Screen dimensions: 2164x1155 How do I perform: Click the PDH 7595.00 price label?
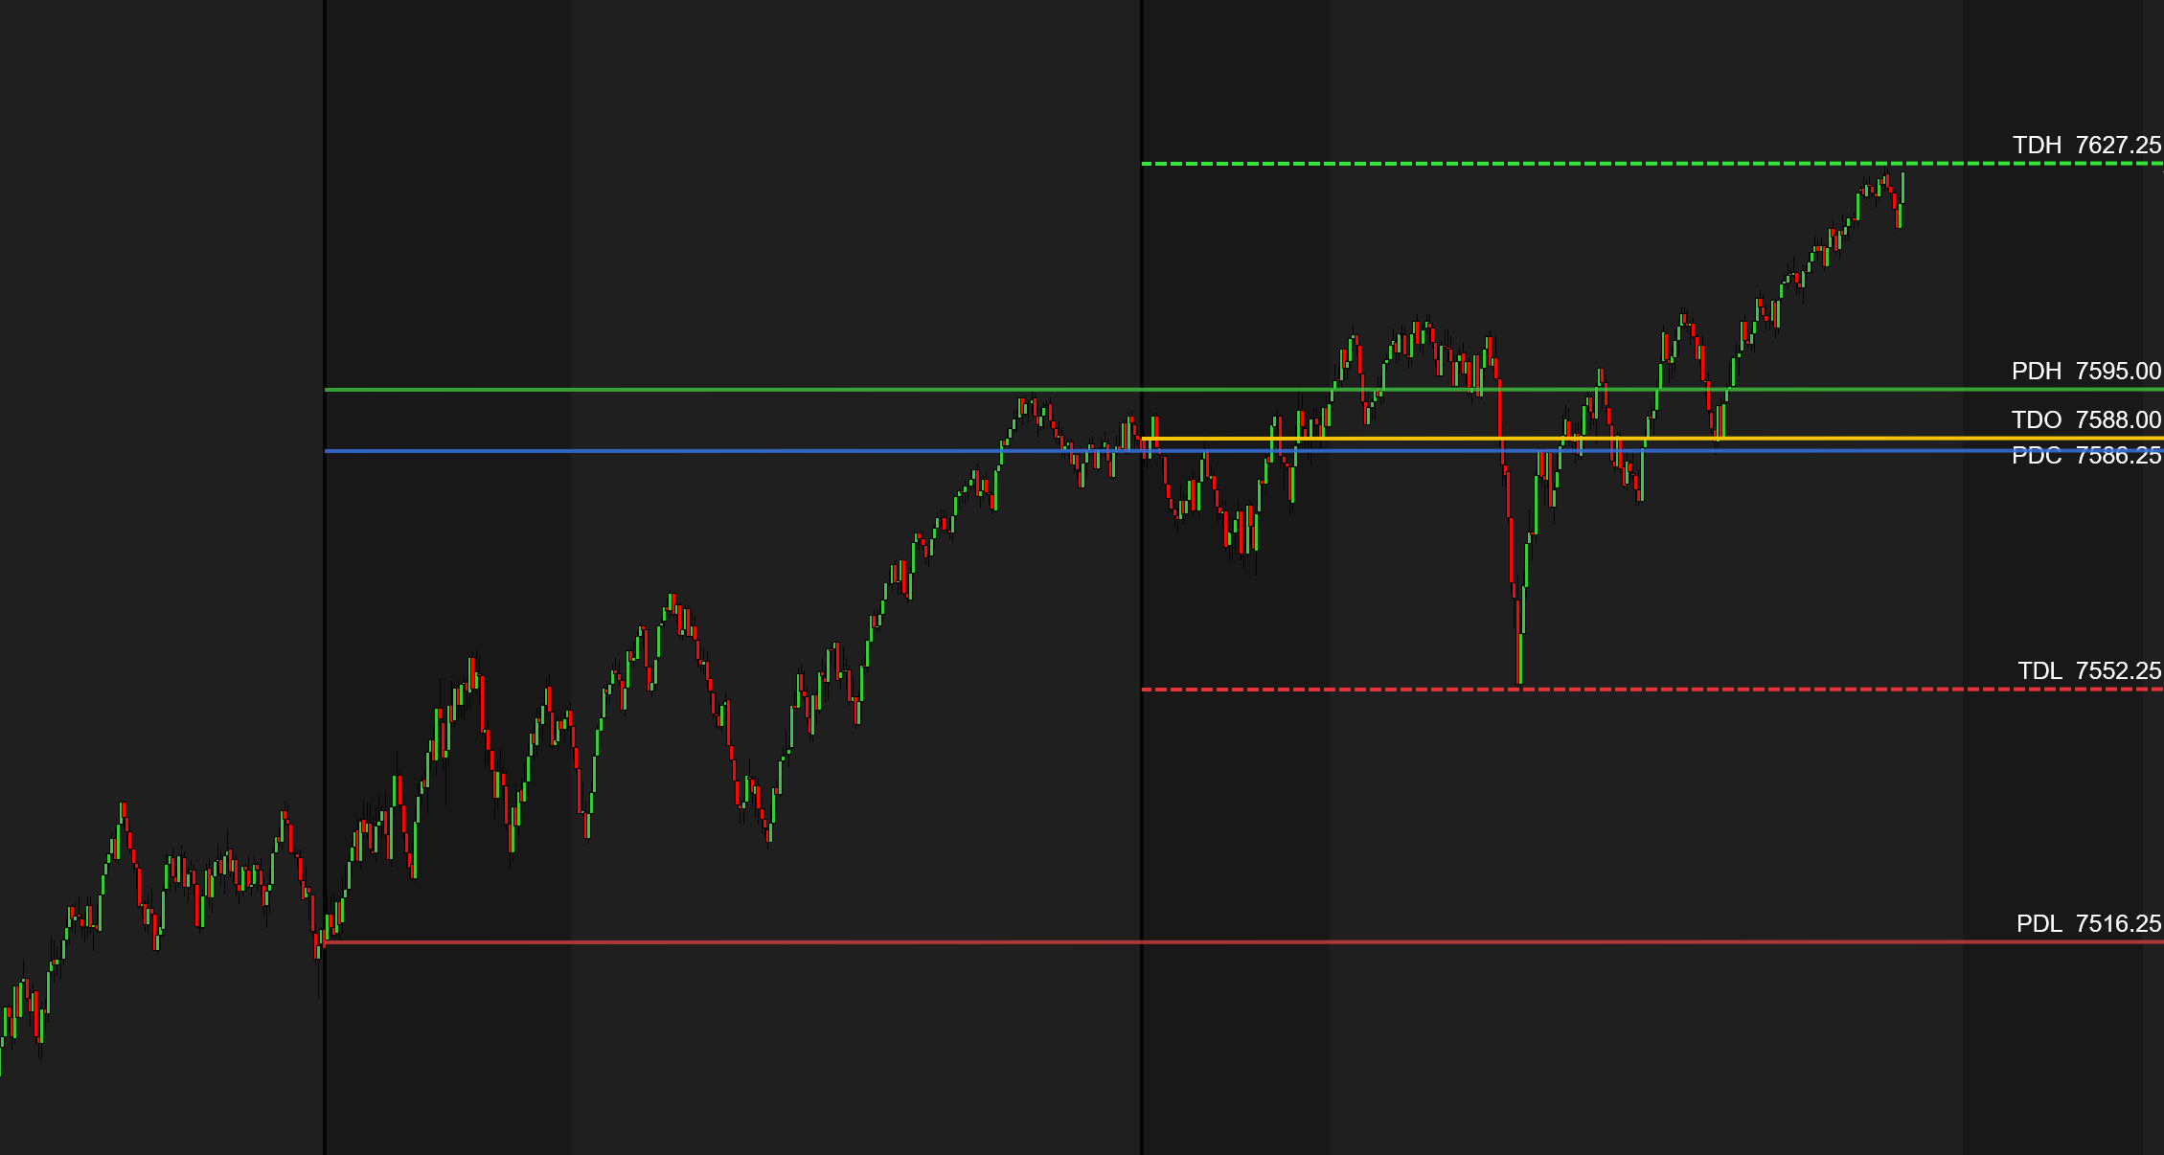[x=2086, y=371]
